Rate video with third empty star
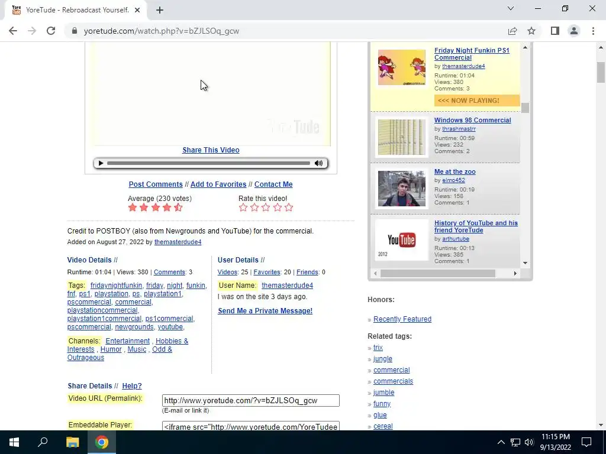This screenshot has height=454, width=606. pos(266,207)
